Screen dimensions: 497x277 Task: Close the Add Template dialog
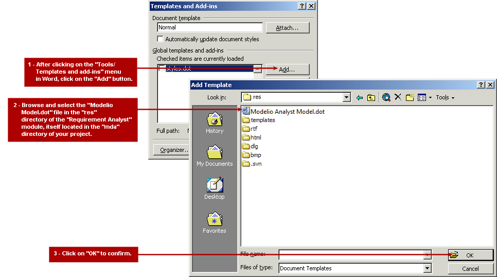tap(490, 85)
